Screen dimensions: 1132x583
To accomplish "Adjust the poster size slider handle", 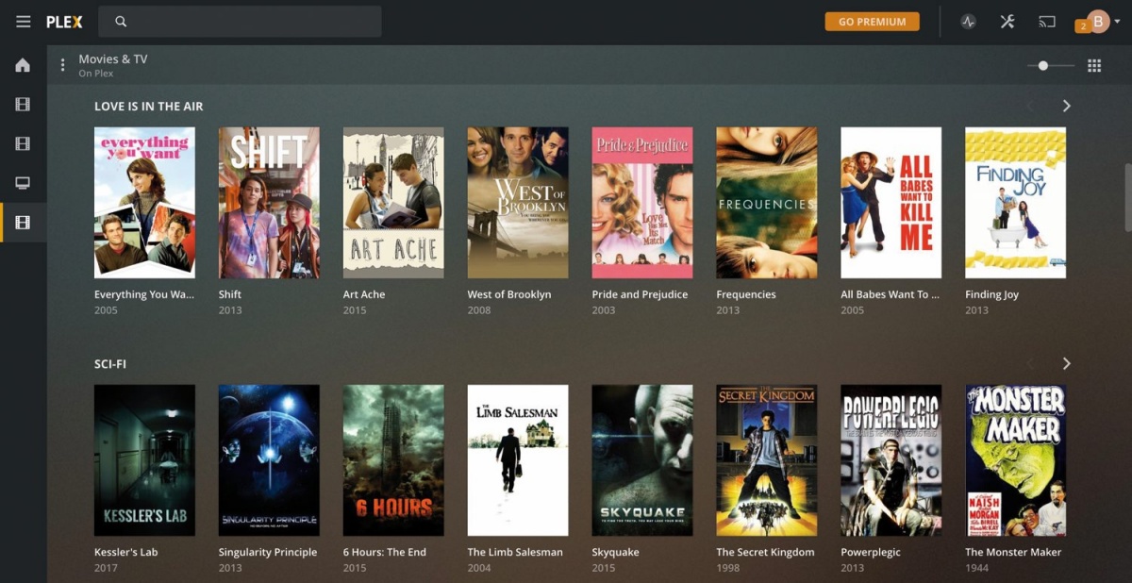I will click(1042, 65).
